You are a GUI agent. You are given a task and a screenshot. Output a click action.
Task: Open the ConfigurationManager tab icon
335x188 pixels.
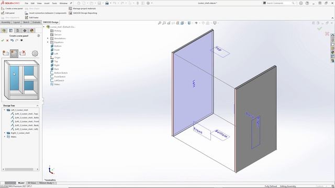click(x=18, y=31)
